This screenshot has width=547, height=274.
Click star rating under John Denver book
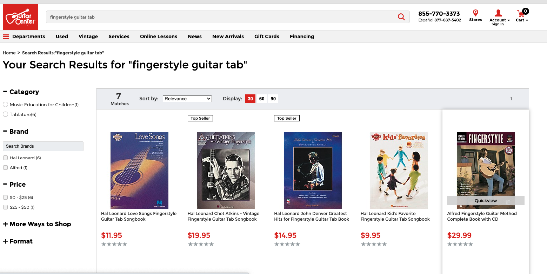(287, 244)
